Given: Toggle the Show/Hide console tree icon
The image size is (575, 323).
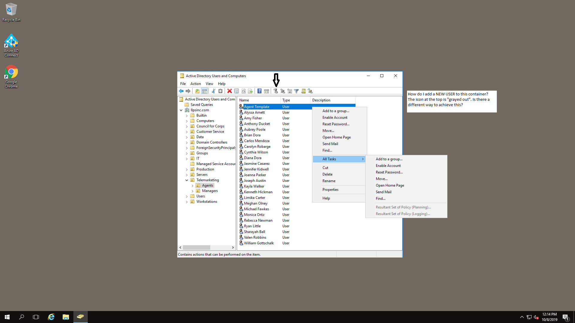Looking at the screenshot, I should pyautogui.click(x=204, y=91).
